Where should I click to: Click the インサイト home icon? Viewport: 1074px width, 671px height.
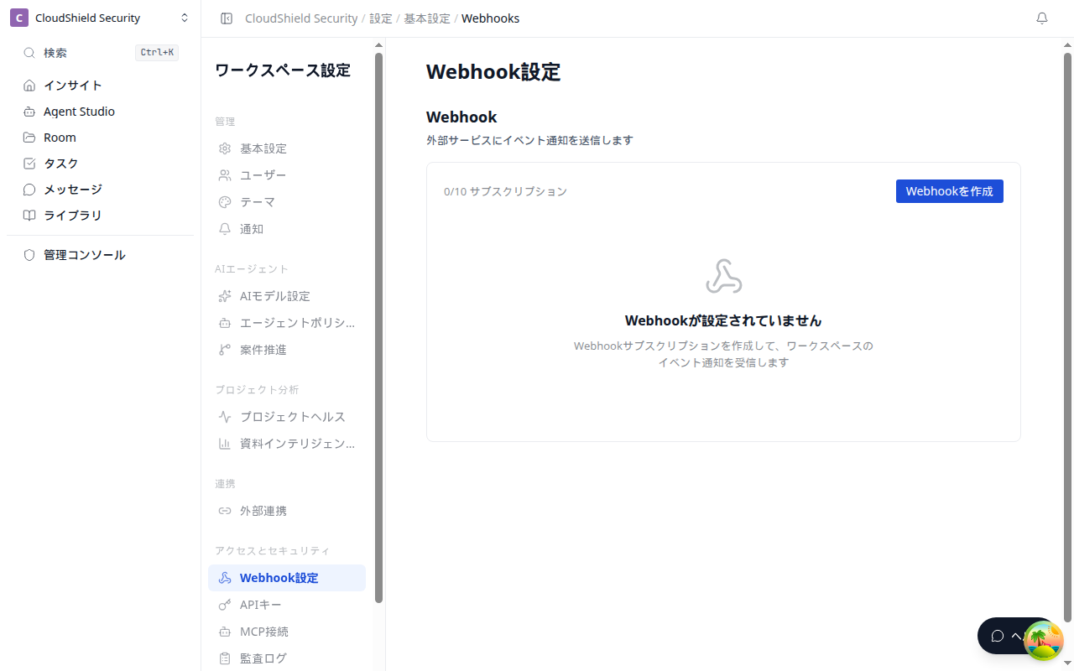point(29,86)
